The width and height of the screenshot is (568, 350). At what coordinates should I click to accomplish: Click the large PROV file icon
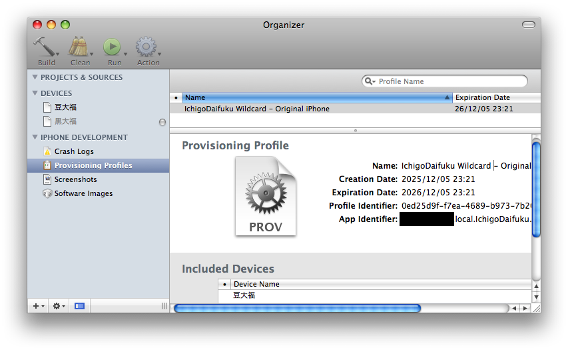[265, 196]
